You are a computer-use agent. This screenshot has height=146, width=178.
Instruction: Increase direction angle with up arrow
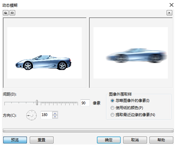(x=55, y=113)
